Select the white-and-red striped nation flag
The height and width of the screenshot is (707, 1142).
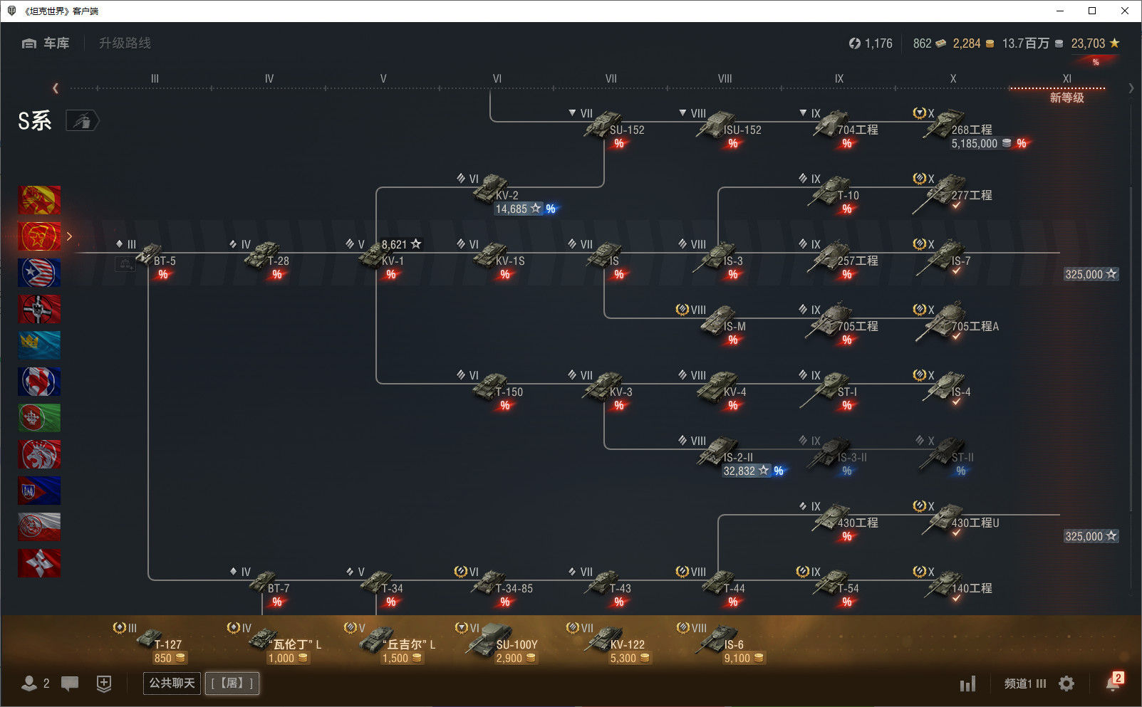[39, 527]
